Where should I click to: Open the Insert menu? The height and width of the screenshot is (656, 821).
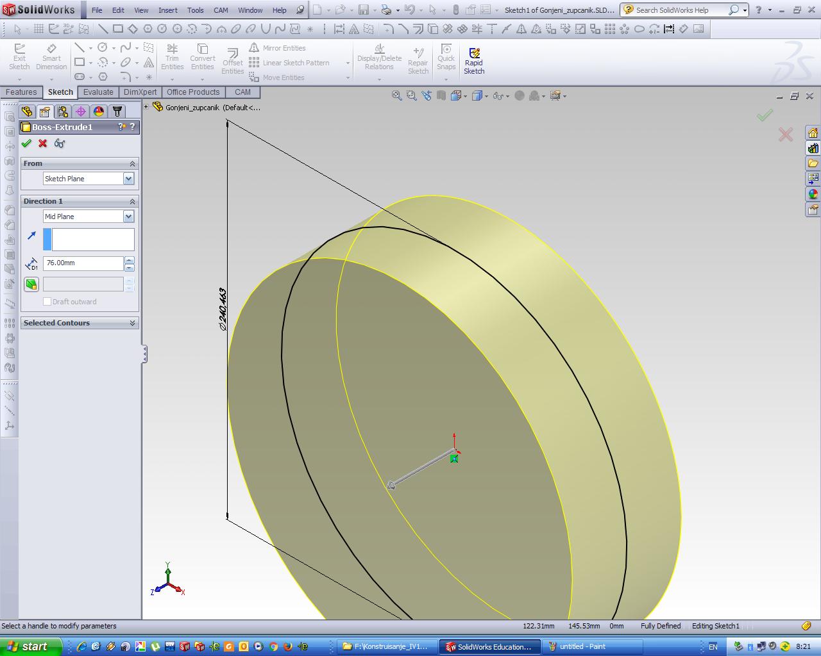168,10
